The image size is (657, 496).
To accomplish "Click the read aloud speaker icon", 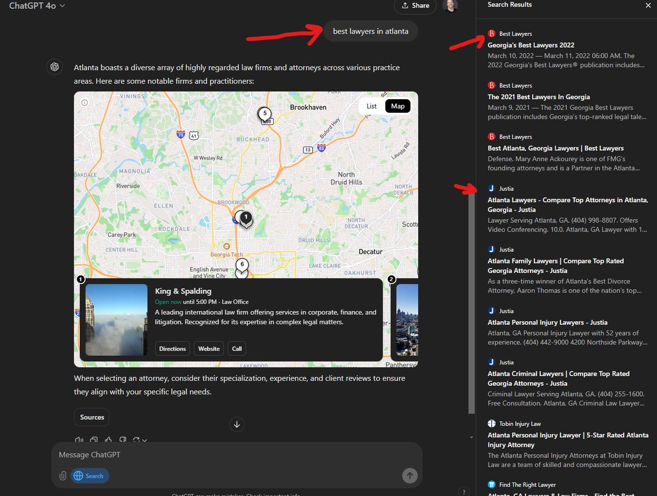I will point(79,440).
